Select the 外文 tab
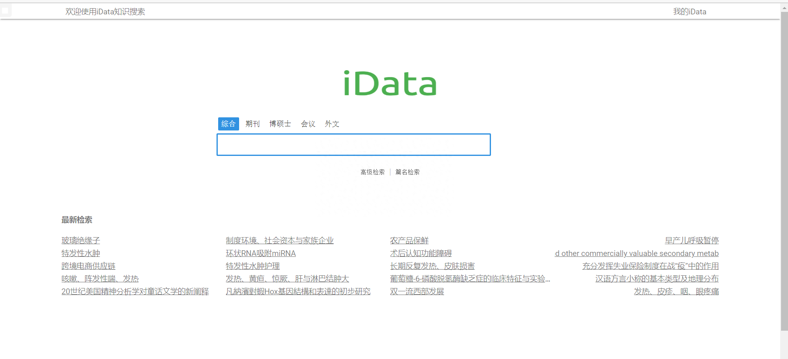This screenshot has width=788, height=359. coord(332,124)
